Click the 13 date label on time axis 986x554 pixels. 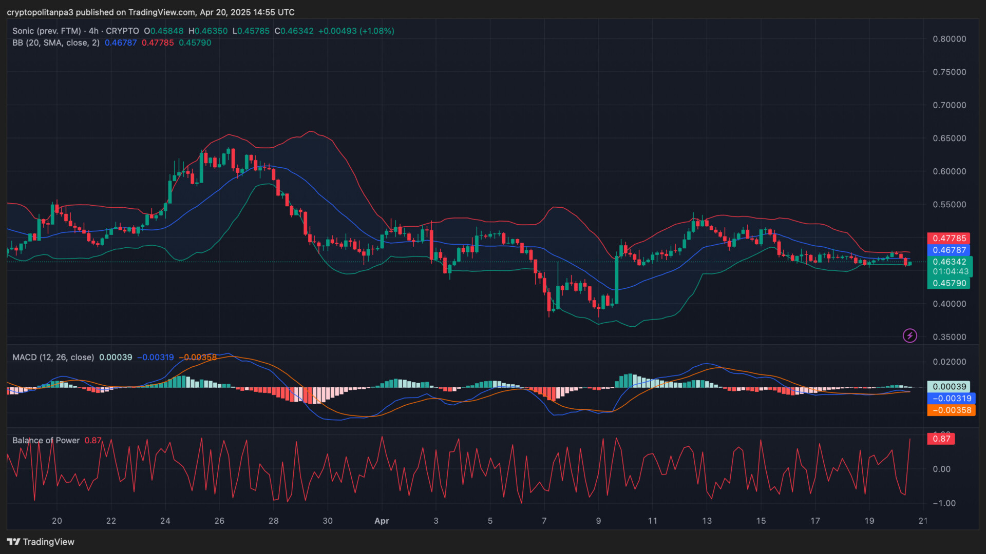point(707,521)
